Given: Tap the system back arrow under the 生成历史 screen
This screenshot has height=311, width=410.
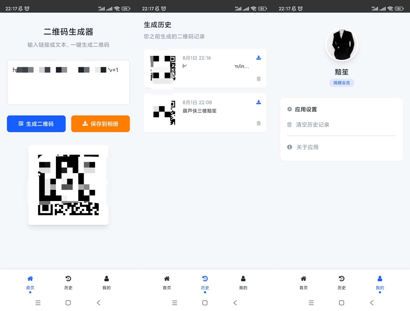Looking at the screenshot, I should (235, 303).
